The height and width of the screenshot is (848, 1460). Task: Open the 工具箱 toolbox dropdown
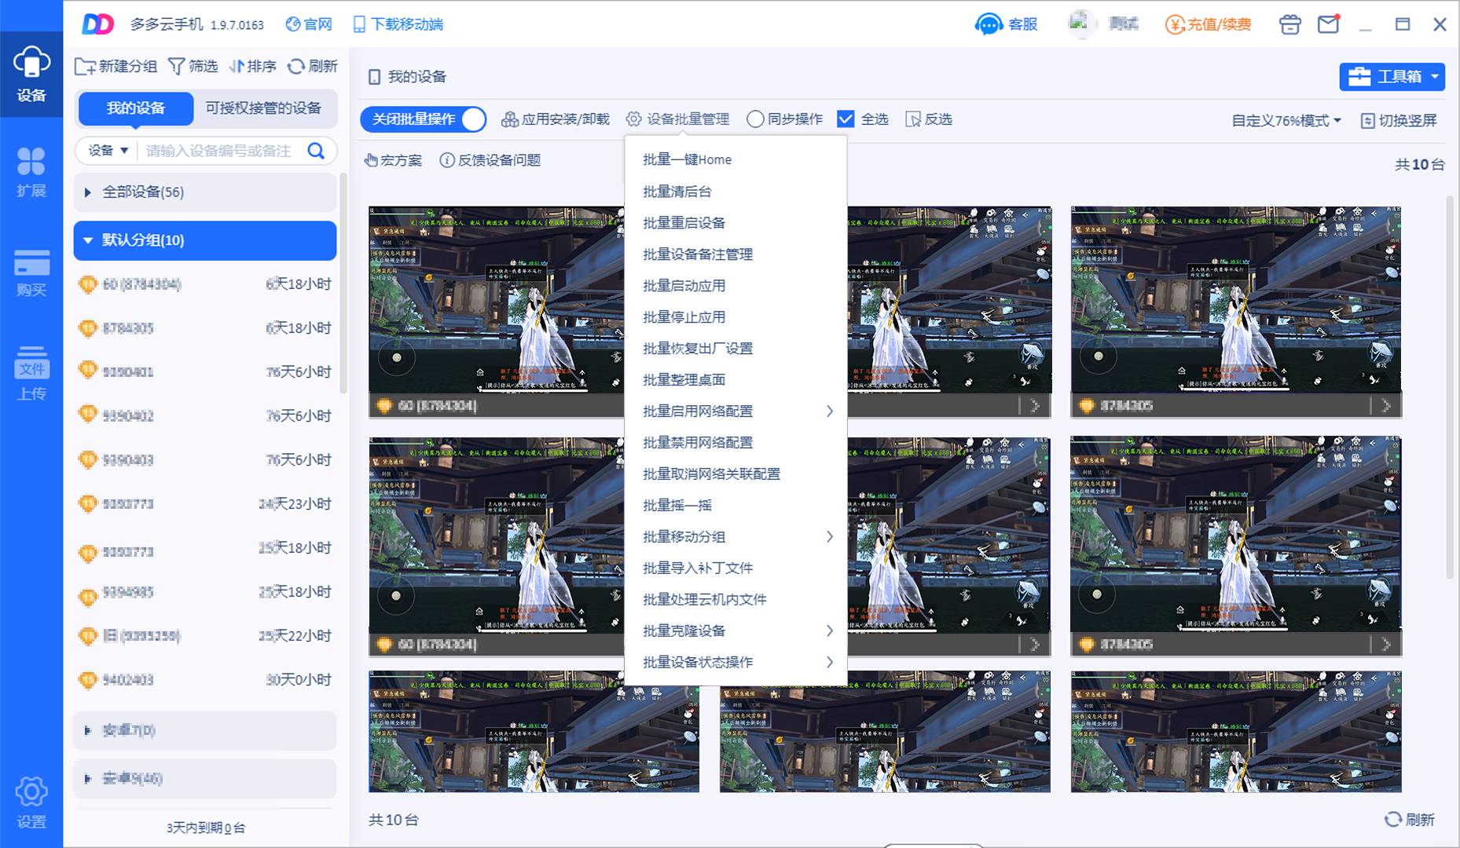pos(1392,77)
